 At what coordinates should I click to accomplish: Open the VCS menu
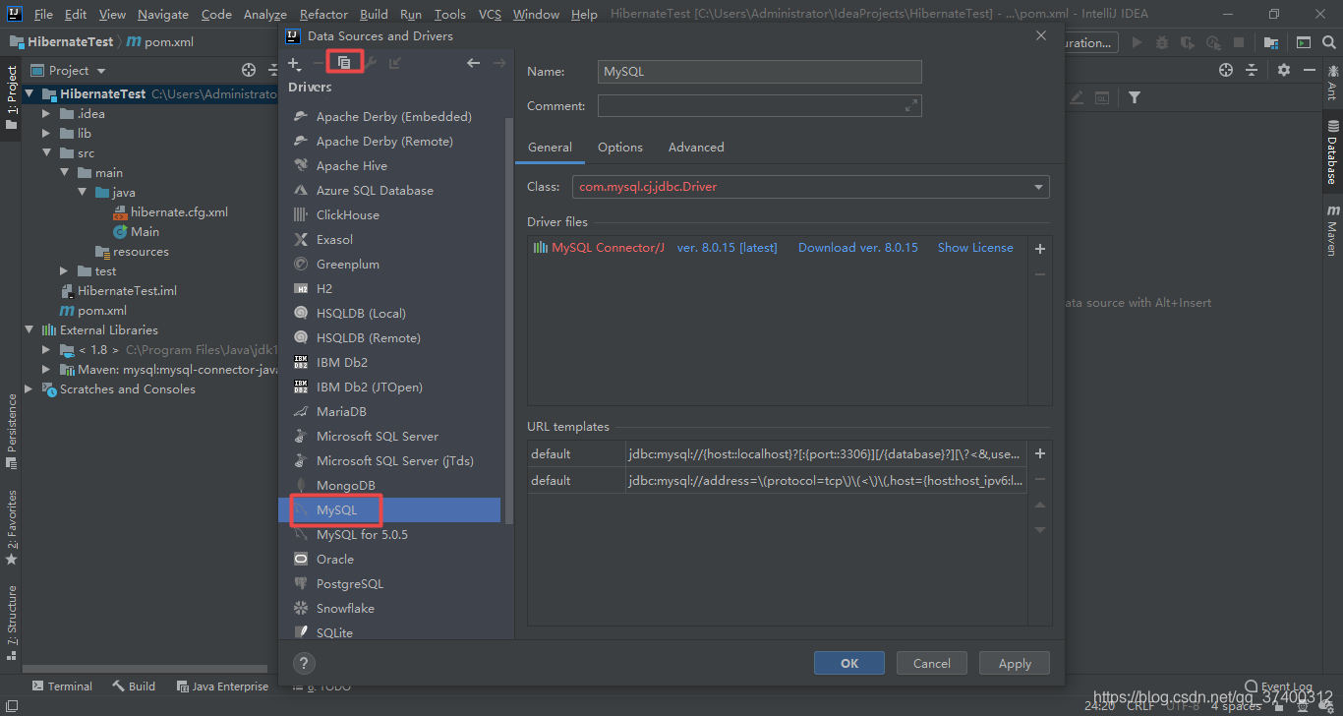point(490,15)
